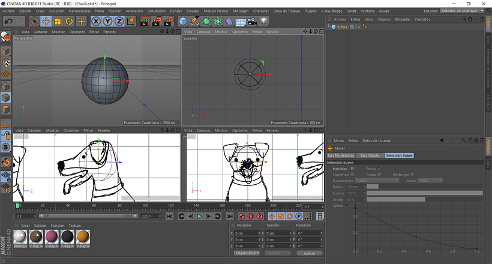The image size is (492, 264).
Task: Go to end of animation
Action: click(x=230, y=216)
